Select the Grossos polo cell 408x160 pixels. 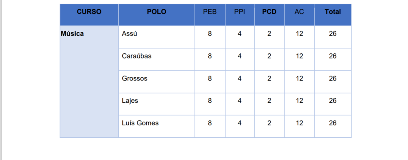point(157,82)
